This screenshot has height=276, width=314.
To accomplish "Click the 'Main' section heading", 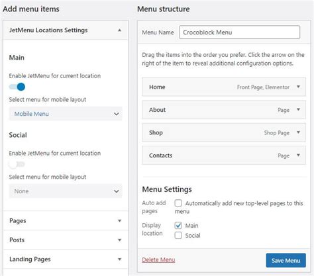I will 17,58.
